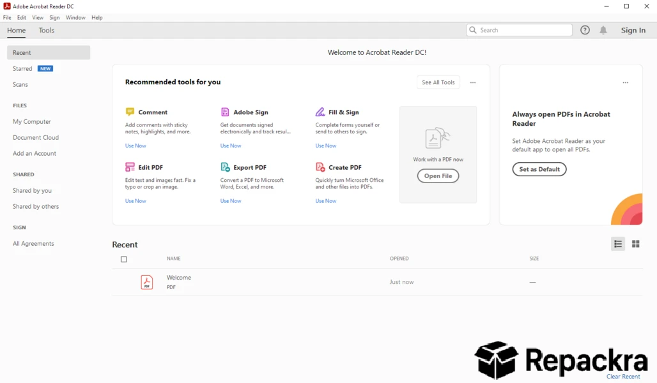Switch to grid thumbnail view
This screenshot has width=657, height=383.
636,244
